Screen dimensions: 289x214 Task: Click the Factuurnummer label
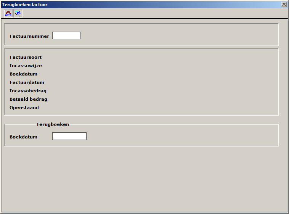(x=29, y=36)
